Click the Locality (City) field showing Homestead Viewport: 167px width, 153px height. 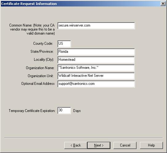[x=96, y=60]
